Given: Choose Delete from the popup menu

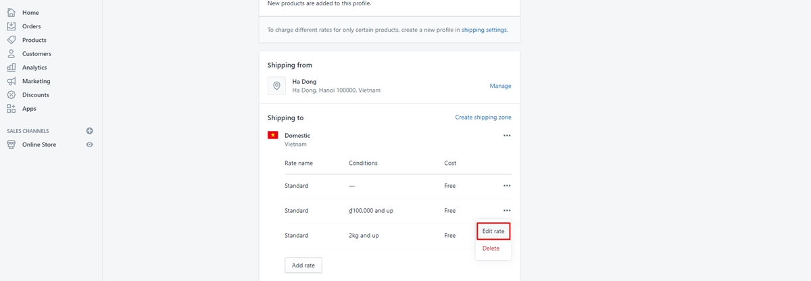Looking at the screenshot, I should [x=491, y=249].
